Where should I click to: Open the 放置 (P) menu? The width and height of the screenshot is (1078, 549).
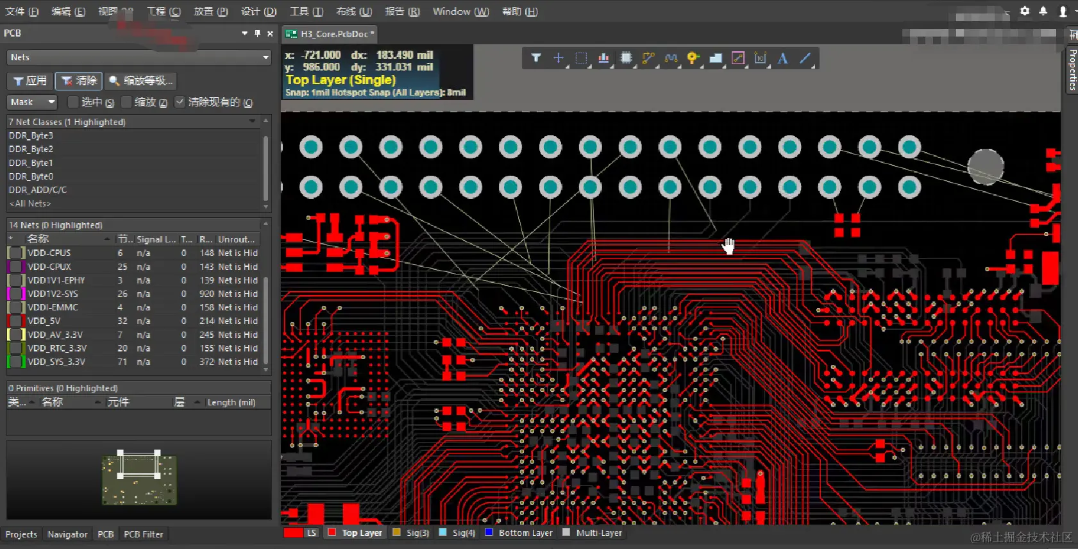[x=211, y=12]
